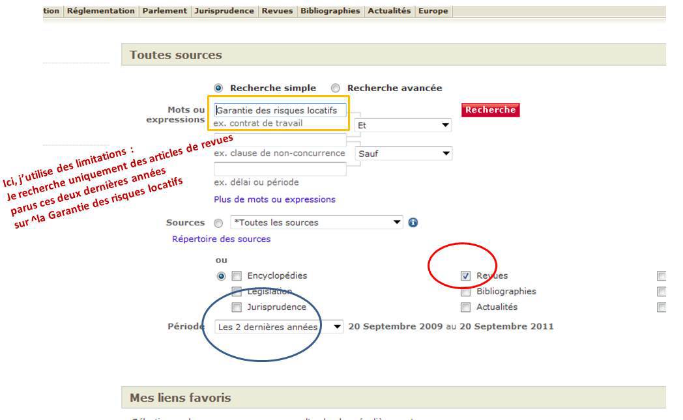
Task: Switch to the Jurisprudence tab
Action: (x=224, y=11)
